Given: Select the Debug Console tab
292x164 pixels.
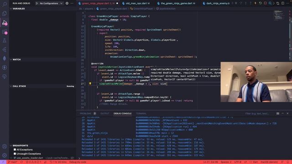Looking at the screenshot, I should [x=122, y=113].
